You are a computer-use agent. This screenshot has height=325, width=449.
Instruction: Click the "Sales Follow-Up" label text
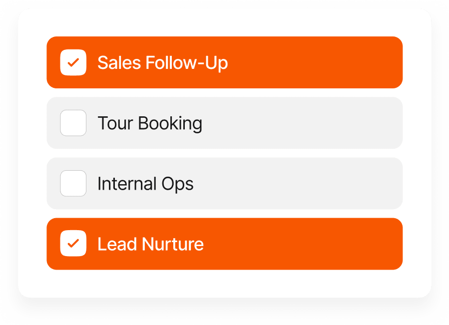click(x=162, y=63)
